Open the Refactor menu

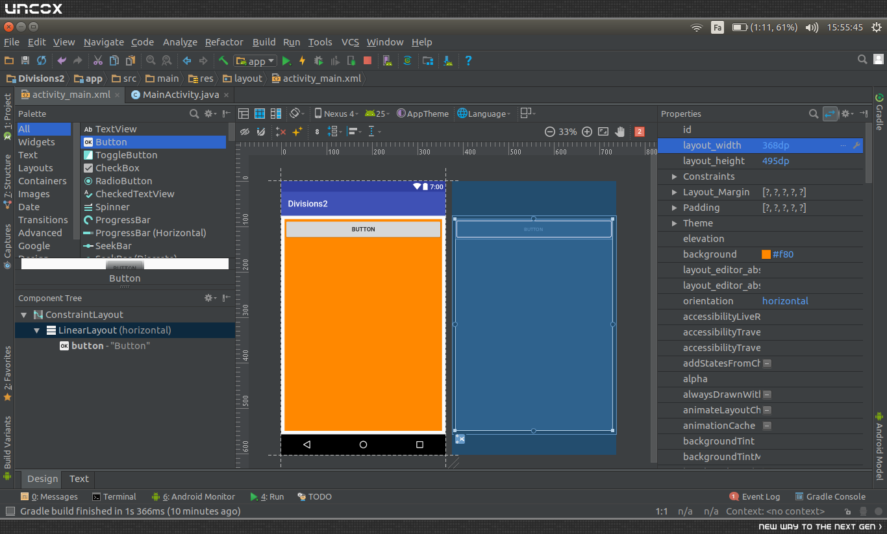click(224, 42)
